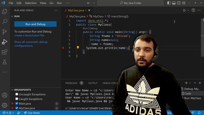
Task: Open the Search view in activity bar
Action: (x=4, y=21)
